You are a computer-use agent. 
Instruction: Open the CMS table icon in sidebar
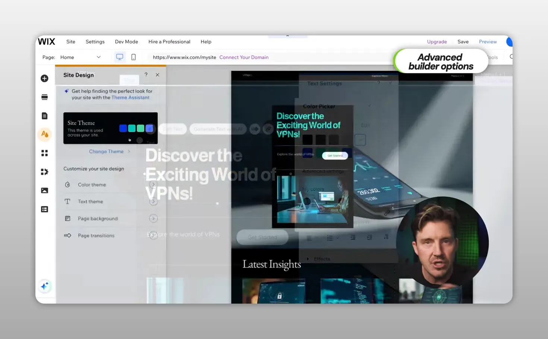pos(44,209)
